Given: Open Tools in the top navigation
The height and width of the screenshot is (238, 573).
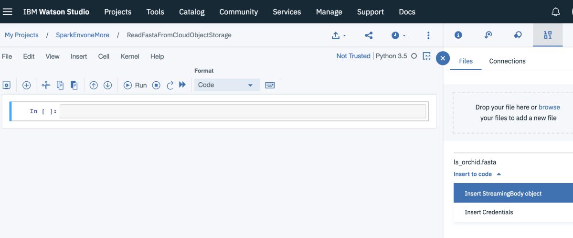Looking at the screenshot, I should [x=155, y=12].
